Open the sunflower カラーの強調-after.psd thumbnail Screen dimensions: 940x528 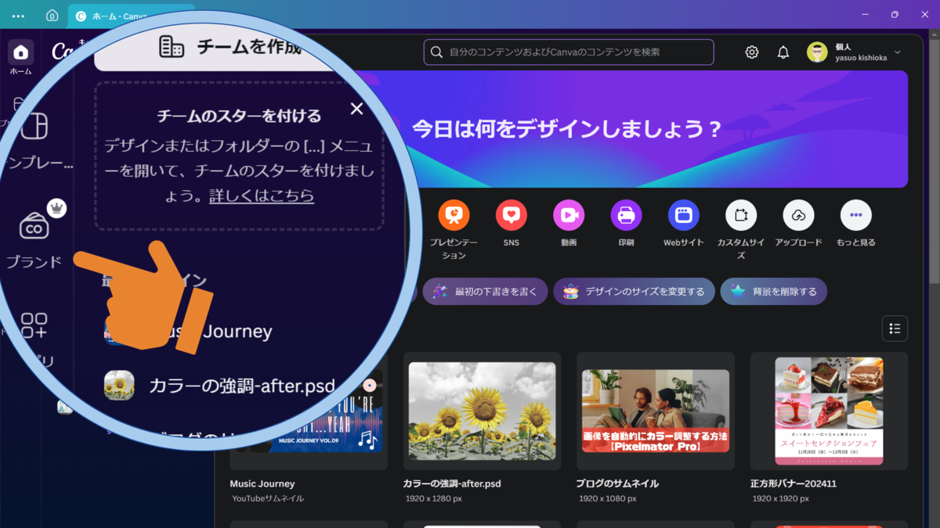click(482, 411)
